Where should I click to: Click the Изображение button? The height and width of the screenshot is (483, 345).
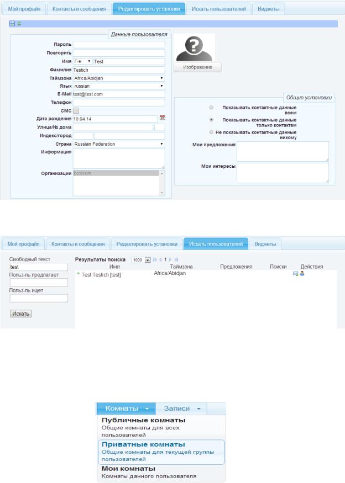coord(197,67)
